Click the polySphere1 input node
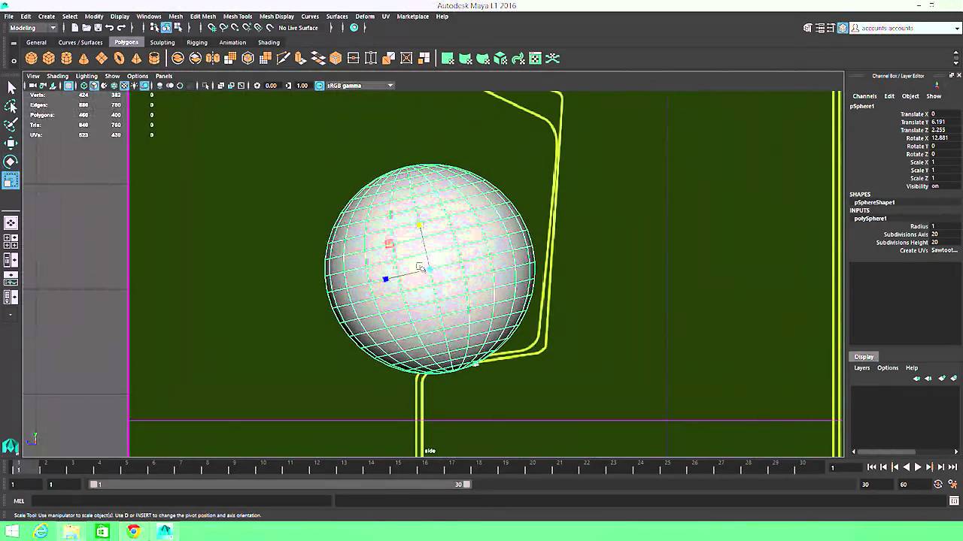Viewport: 963px width, 541px height. coord(870,219)
